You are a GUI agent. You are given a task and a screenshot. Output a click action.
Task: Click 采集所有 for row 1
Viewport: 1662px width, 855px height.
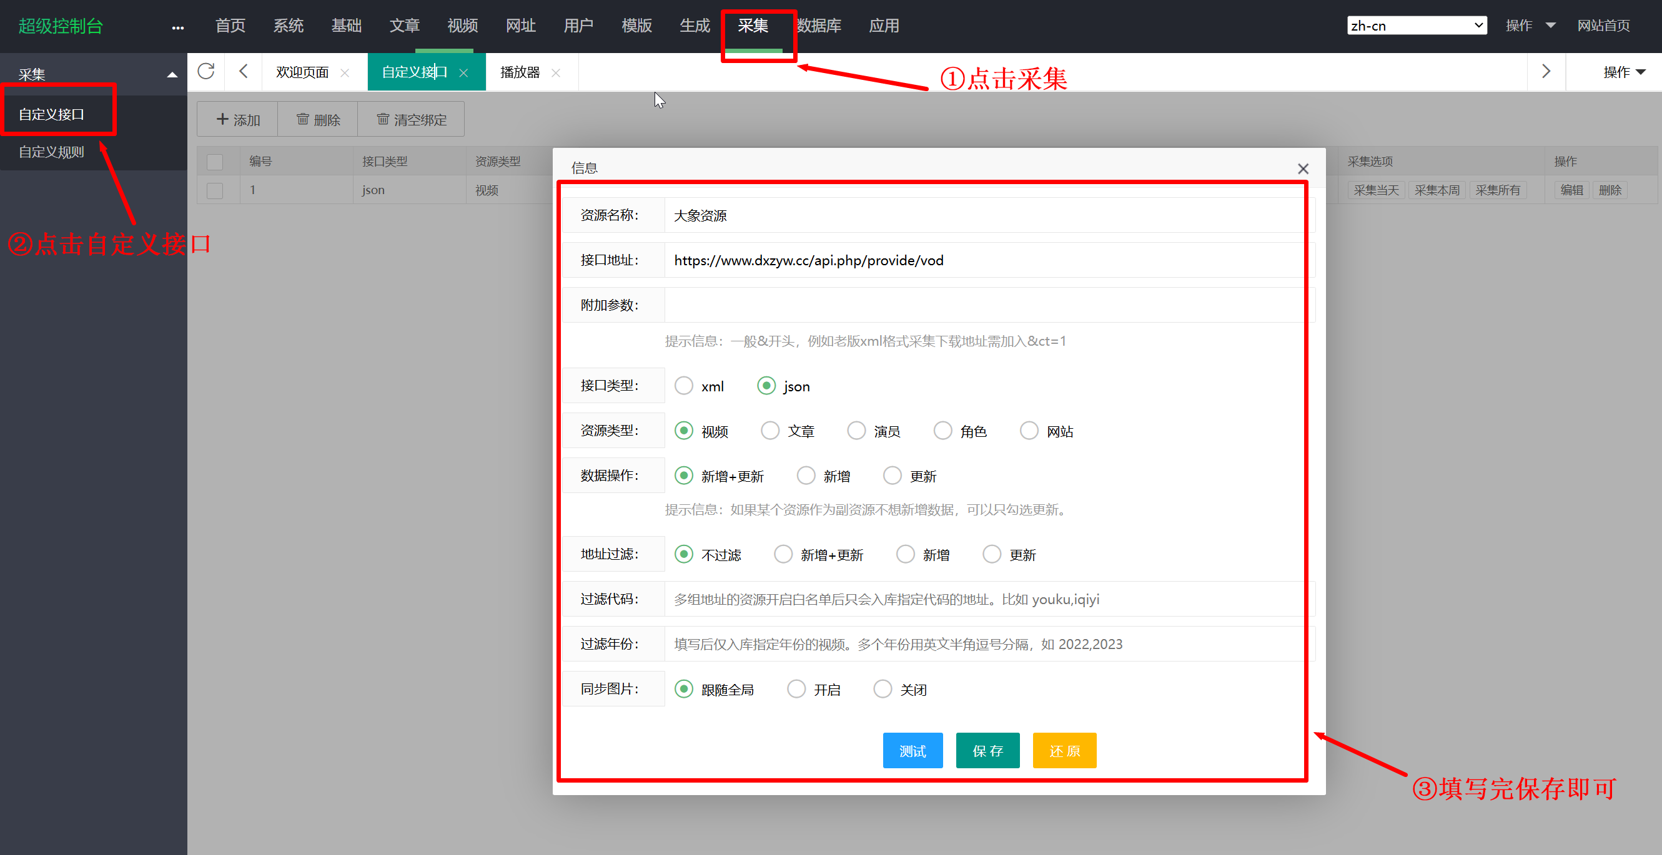tap(1498, 190)
